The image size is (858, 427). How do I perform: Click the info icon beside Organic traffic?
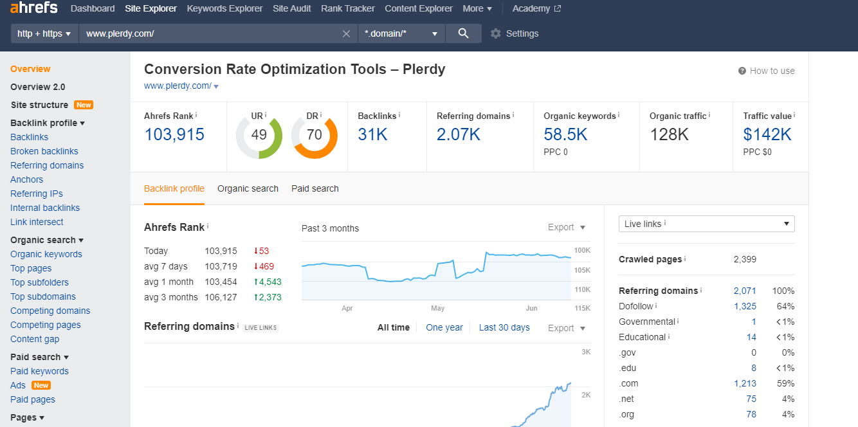[x=710, y=115]
